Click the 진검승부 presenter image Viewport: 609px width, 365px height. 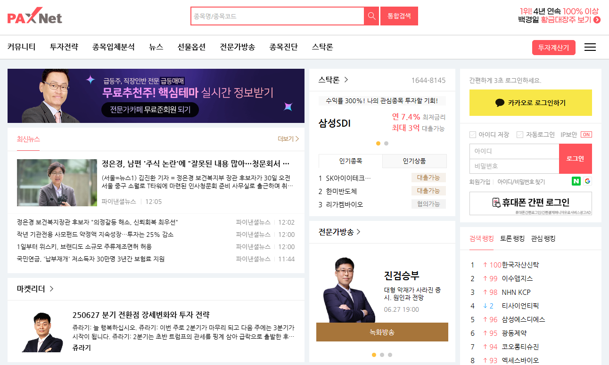(349, 290)
